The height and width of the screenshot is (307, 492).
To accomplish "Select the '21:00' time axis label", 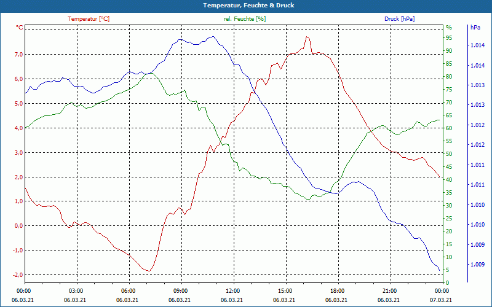I will tap(390, 291).
